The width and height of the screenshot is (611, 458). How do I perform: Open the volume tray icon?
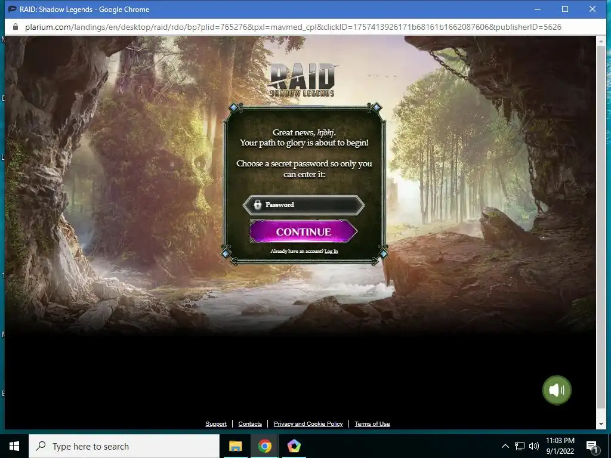click(x=534, y=446)
